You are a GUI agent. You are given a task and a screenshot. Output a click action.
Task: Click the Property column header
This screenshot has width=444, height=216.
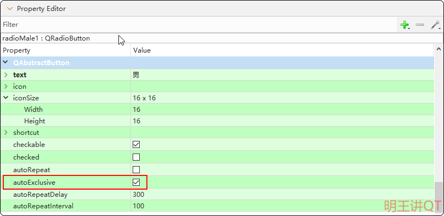pyautogui.click(x=66, y=50)
